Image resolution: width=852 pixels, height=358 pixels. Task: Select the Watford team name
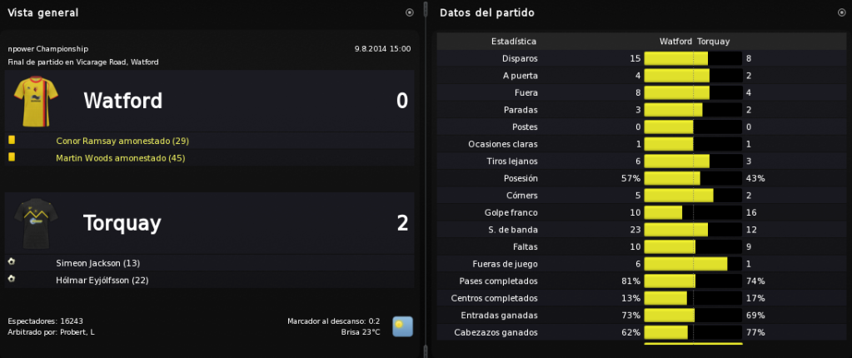tap(122, 101)
